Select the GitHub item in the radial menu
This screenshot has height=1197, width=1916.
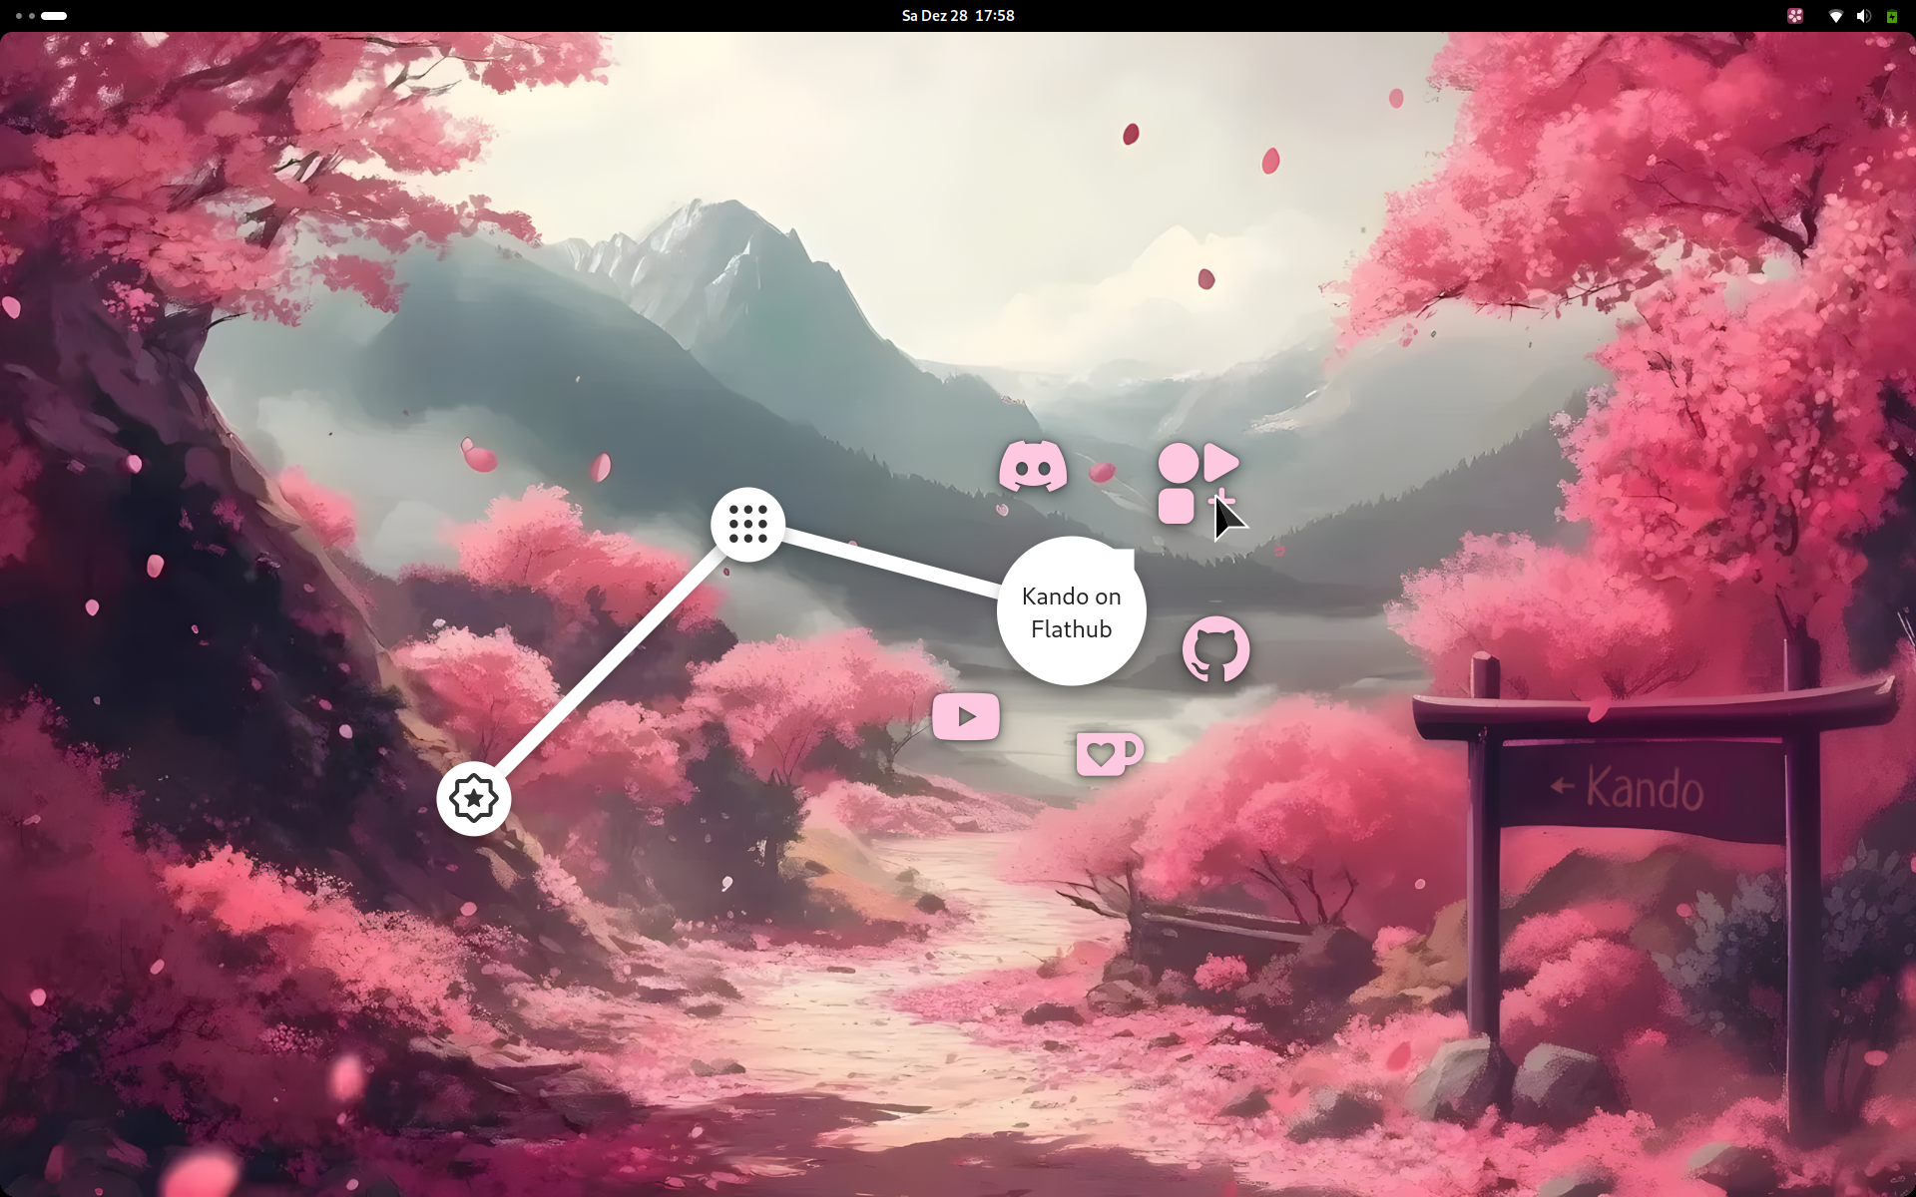pyautogui.click(x=1214, y=649)
